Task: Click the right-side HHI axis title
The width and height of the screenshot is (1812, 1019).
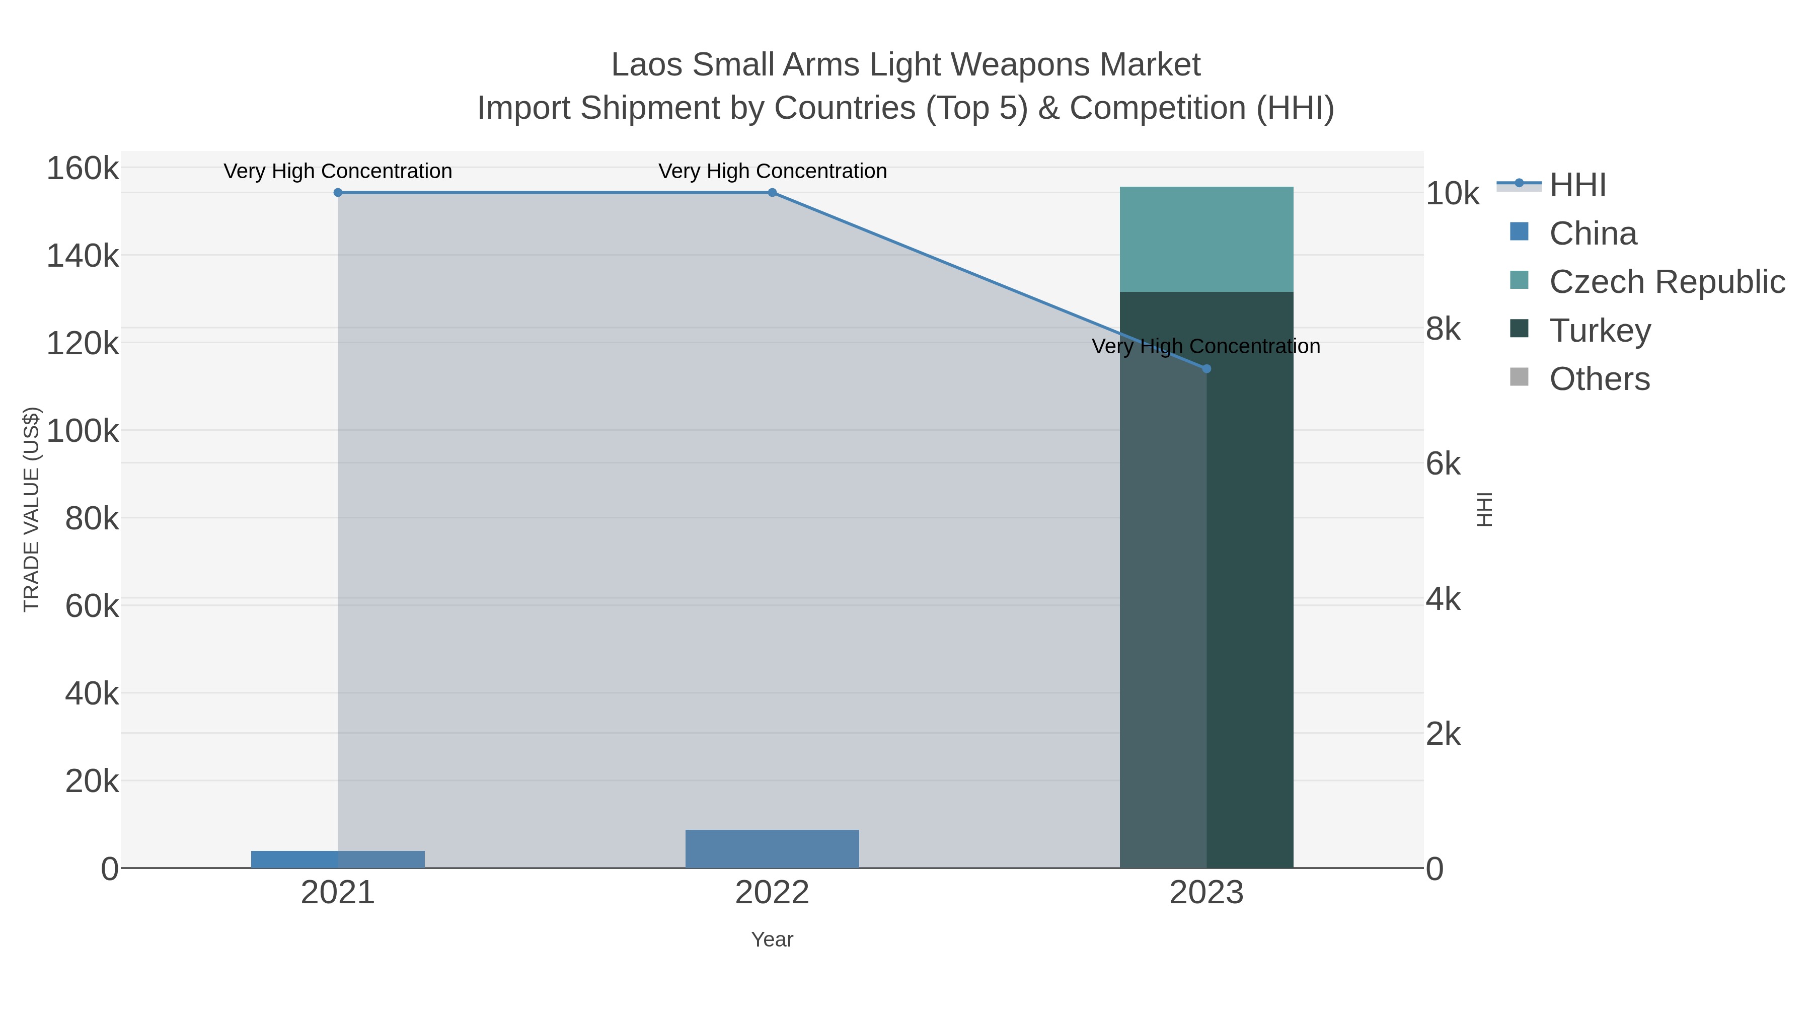Action: click(1484, 509)
